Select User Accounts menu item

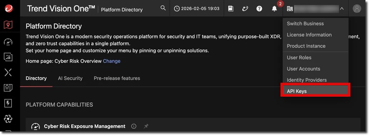pos(315,69)
